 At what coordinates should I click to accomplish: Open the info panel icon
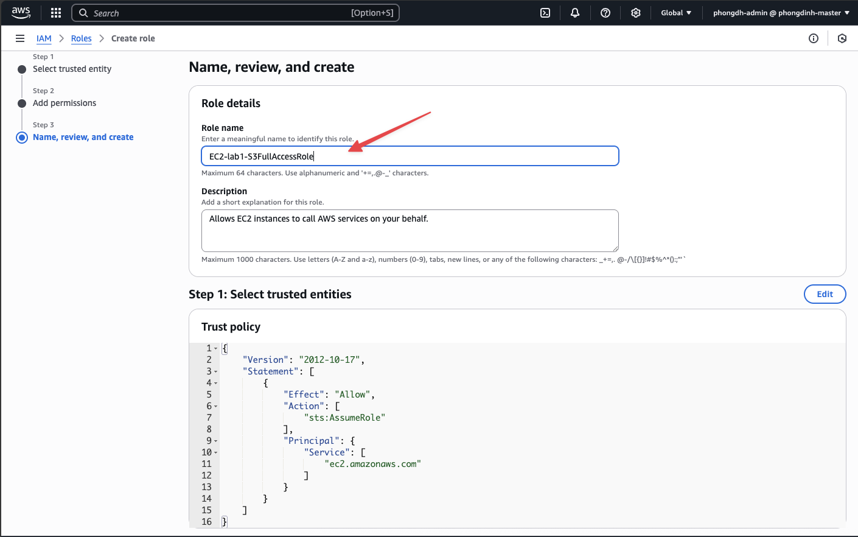pyautogui.click(x=814, y=38)
